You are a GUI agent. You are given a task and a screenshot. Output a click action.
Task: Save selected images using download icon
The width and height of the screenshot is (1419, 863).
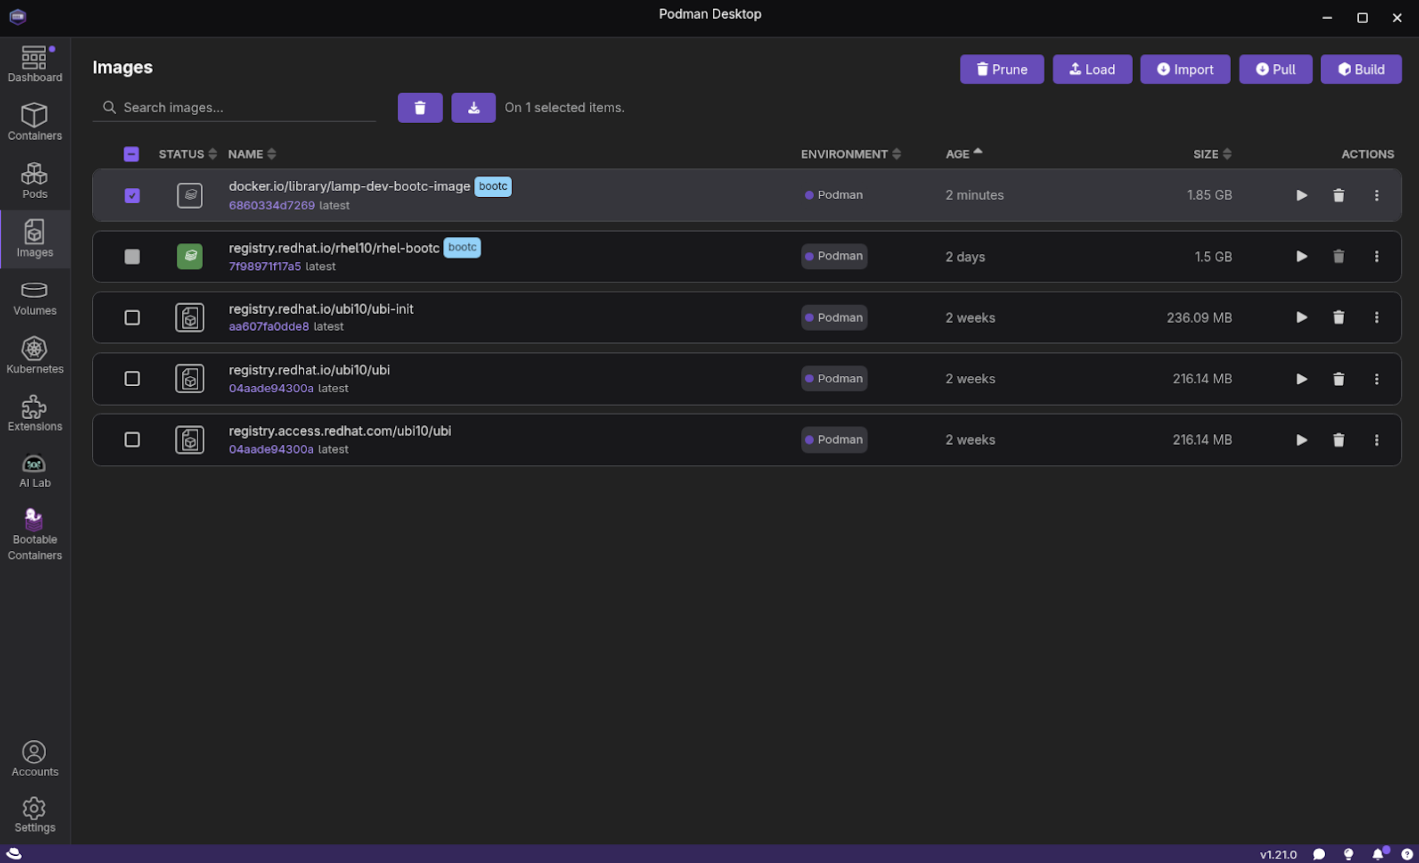tap(473, 108)
